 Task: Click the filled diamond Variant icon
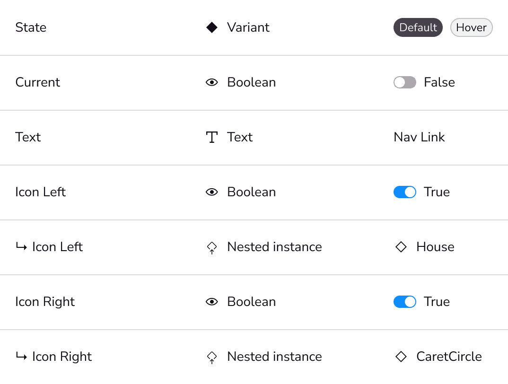click(212, 27)
